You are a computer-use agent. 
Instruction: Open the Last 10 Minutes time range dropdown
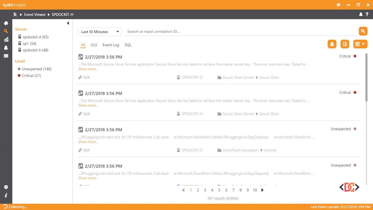[100, 31]
